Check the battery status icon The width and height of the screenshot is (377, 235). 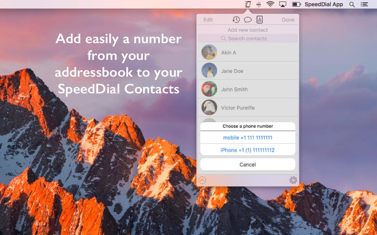pyautogui.click(x=296, y=4)
